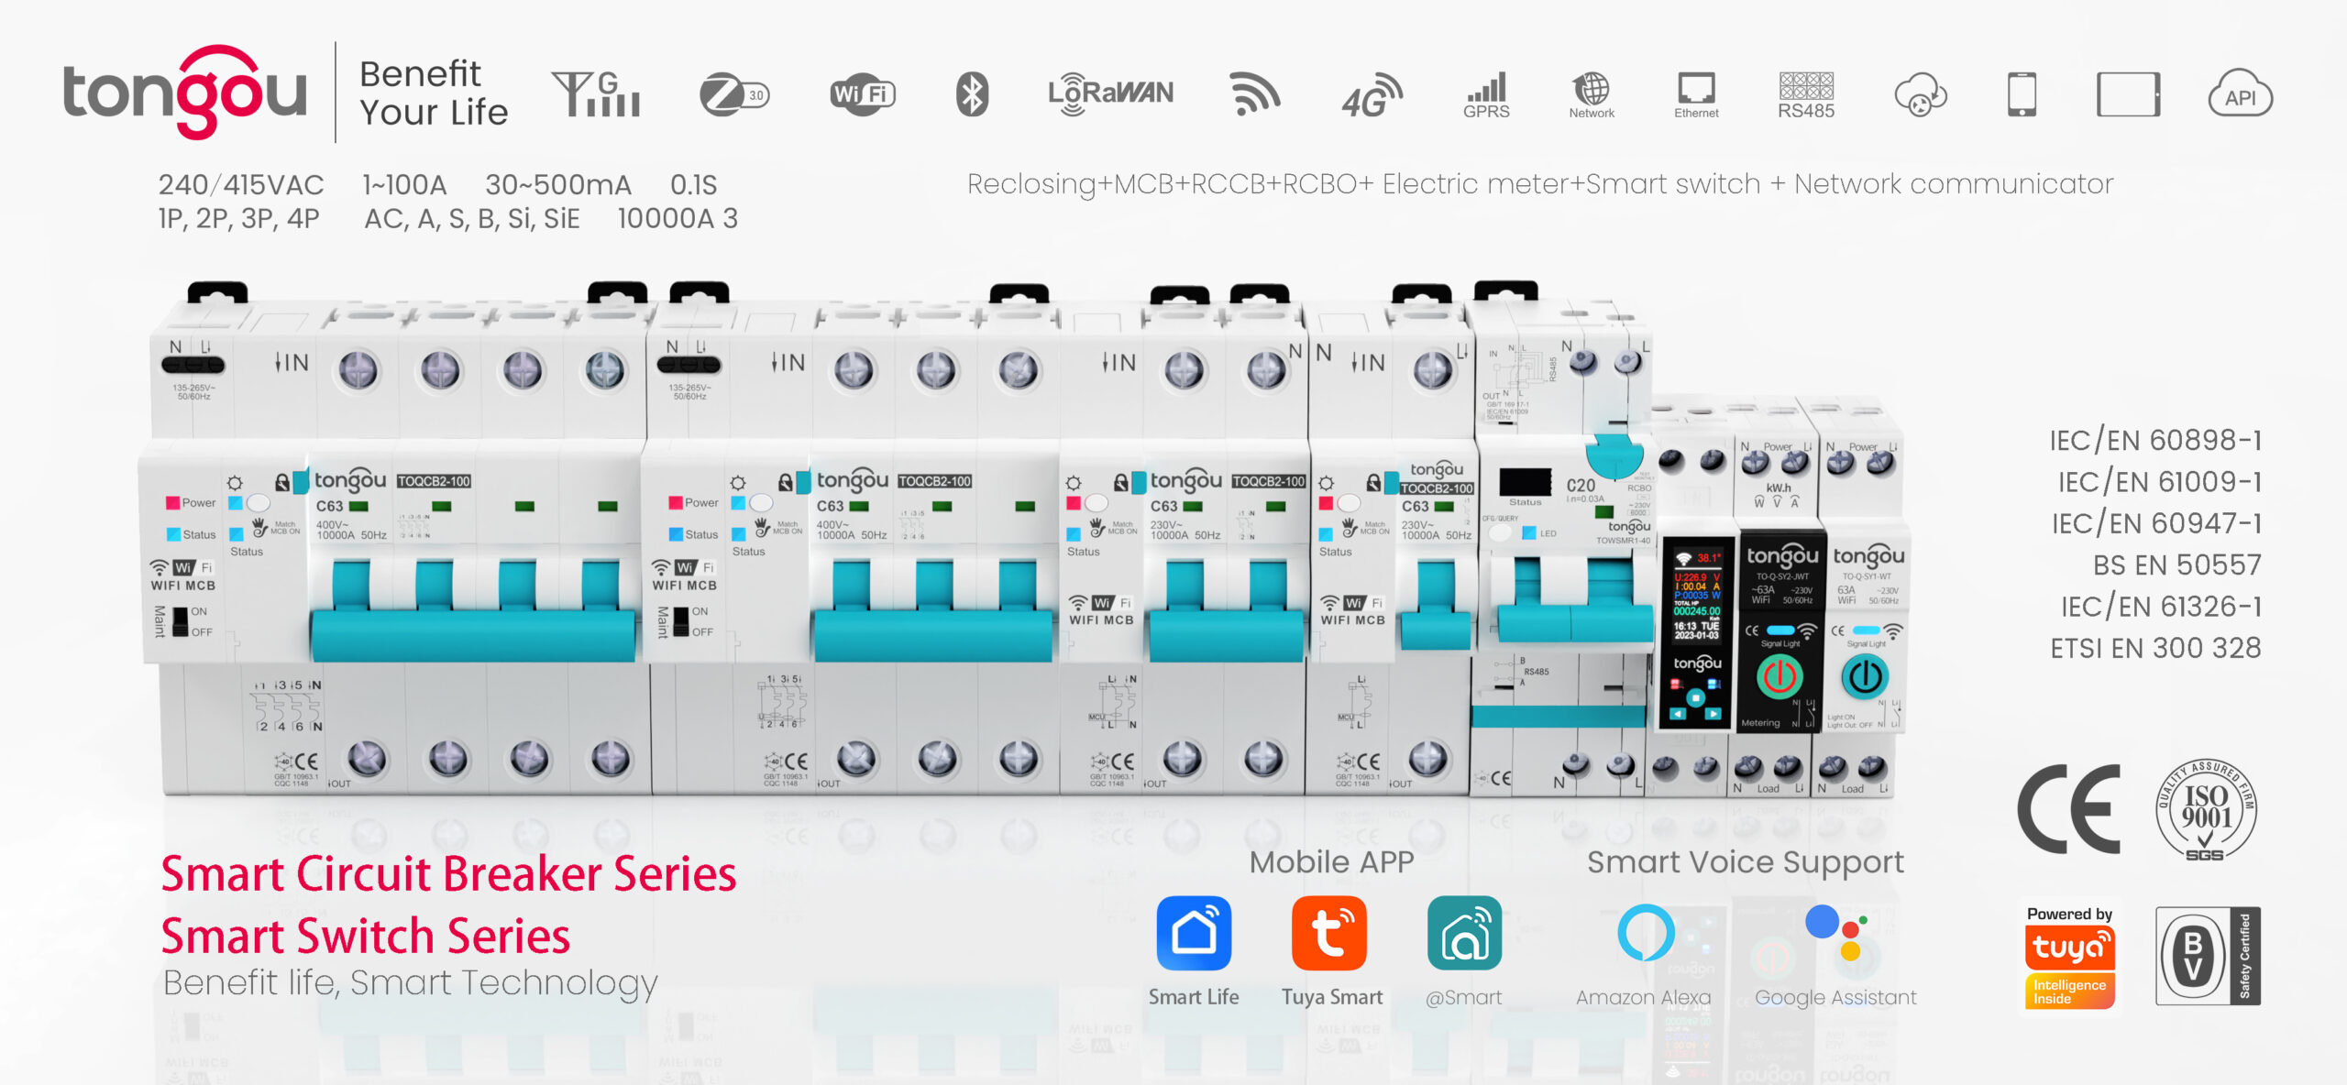Click the 'BS EN 50557' standard text
This screenshot has width=2347, height=1085.
tap(2176, 565)
